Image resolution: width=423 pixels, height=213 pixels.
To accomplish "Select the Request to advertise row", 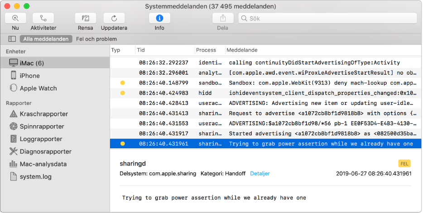I will [x=265, y=114].
